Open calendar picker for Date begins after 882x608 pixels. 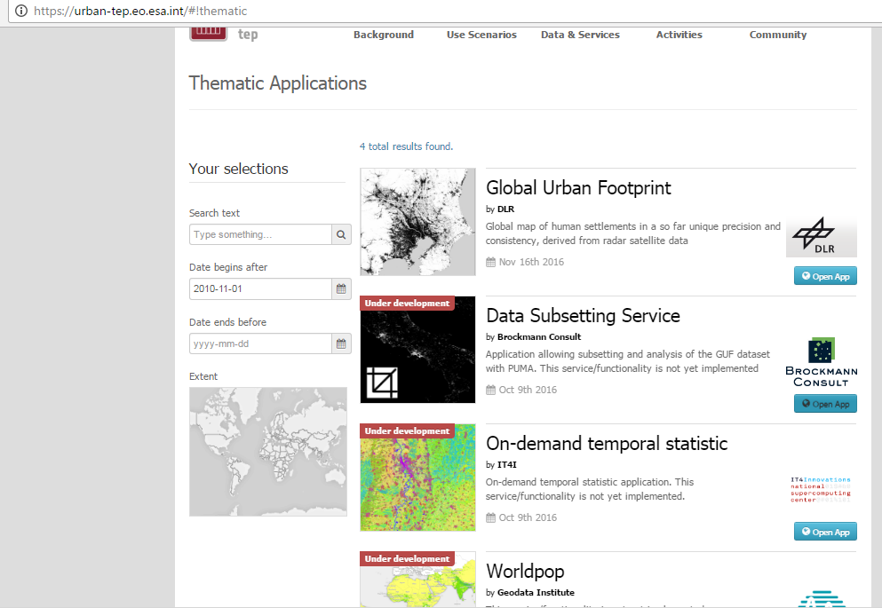(x=341, y=288)
